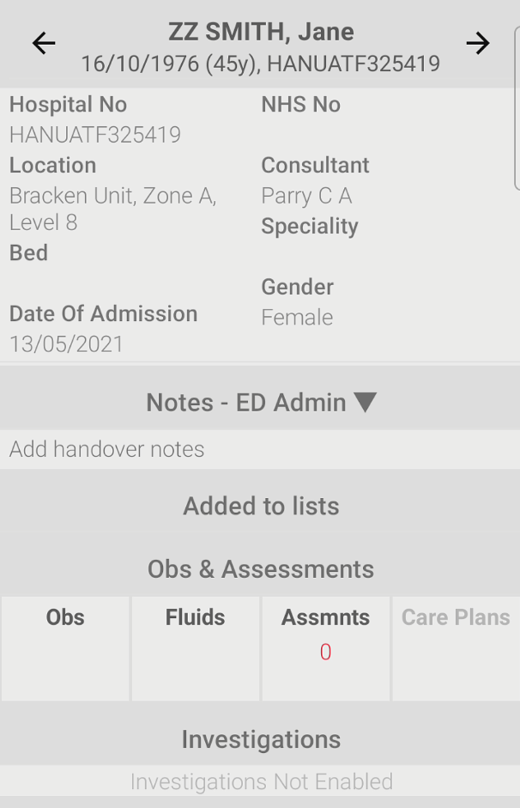The image size is (520, 808).
Task: Click the Add handover notes field
Action: pyautogui.click(x=260, y=449)
